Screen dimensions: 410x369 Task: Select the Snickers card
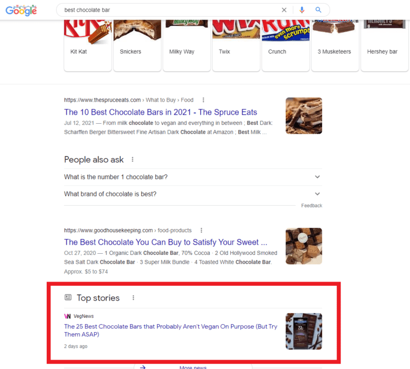[x=137, y=45]
